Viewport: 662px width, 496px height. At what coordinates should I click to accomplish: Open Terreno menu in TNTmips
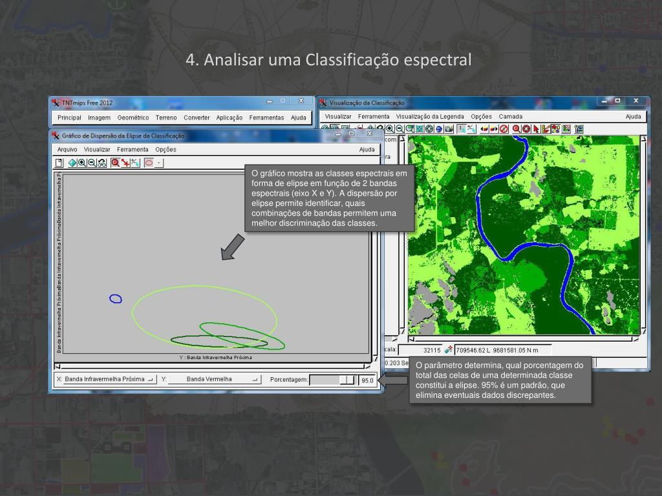[x=166, y=118]
